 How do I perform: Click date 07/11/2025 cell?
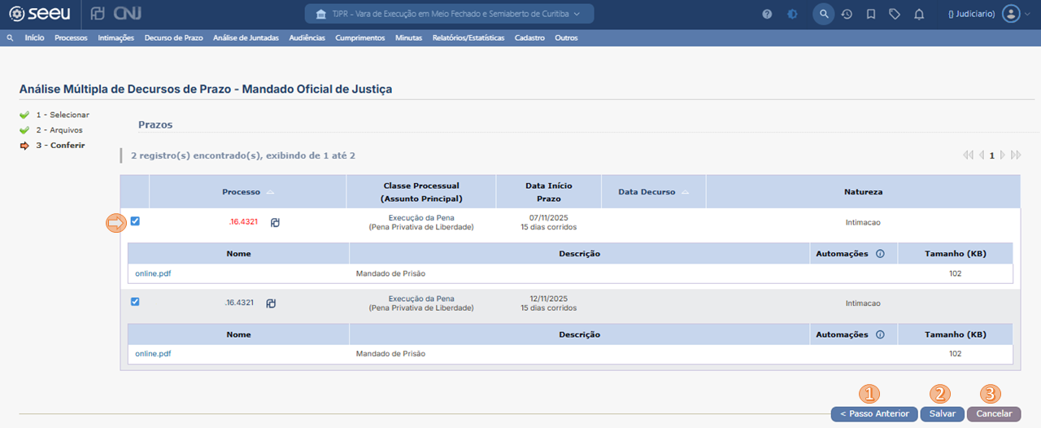click(x=549, y=218)
